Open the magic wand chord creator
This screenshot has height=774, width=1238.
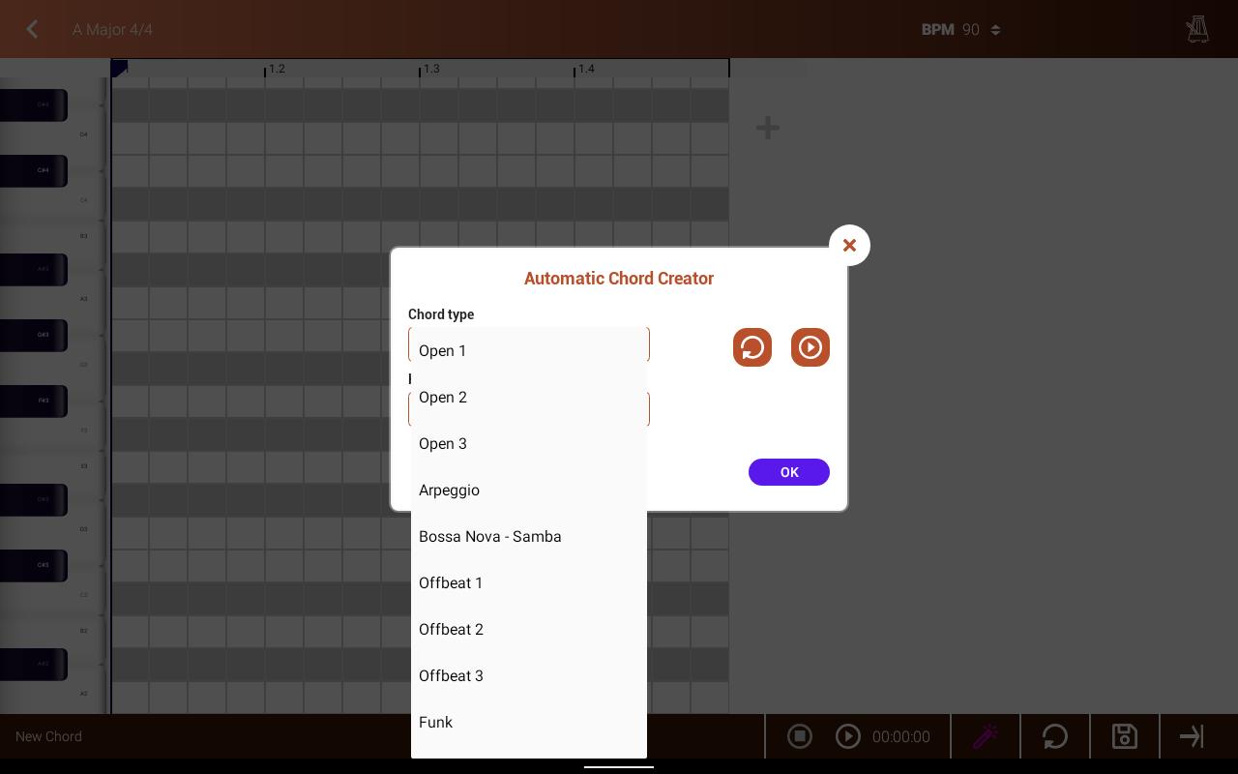tap(986, 736)
